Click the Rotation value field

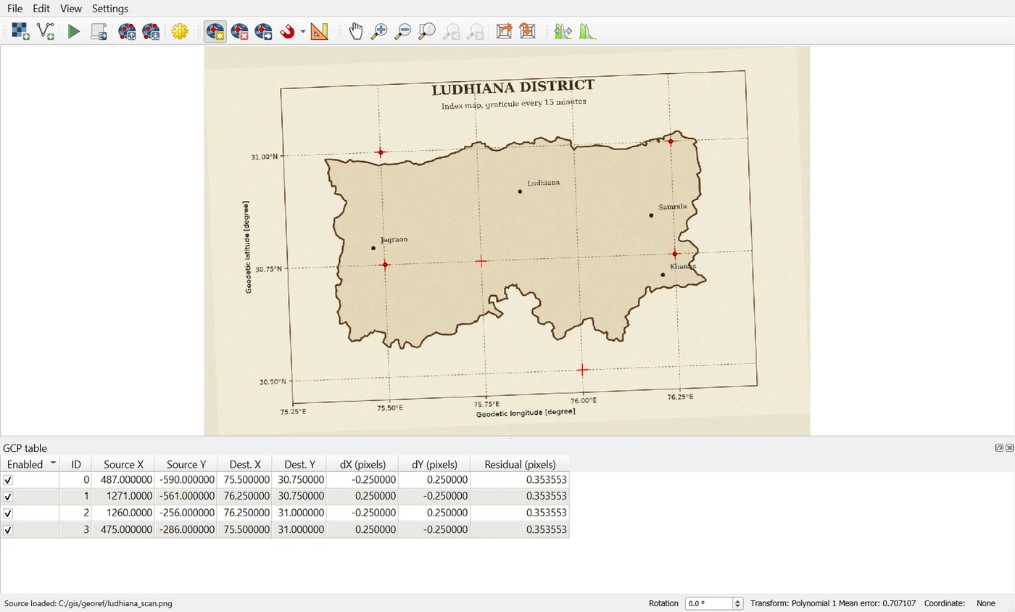(709, 603)
